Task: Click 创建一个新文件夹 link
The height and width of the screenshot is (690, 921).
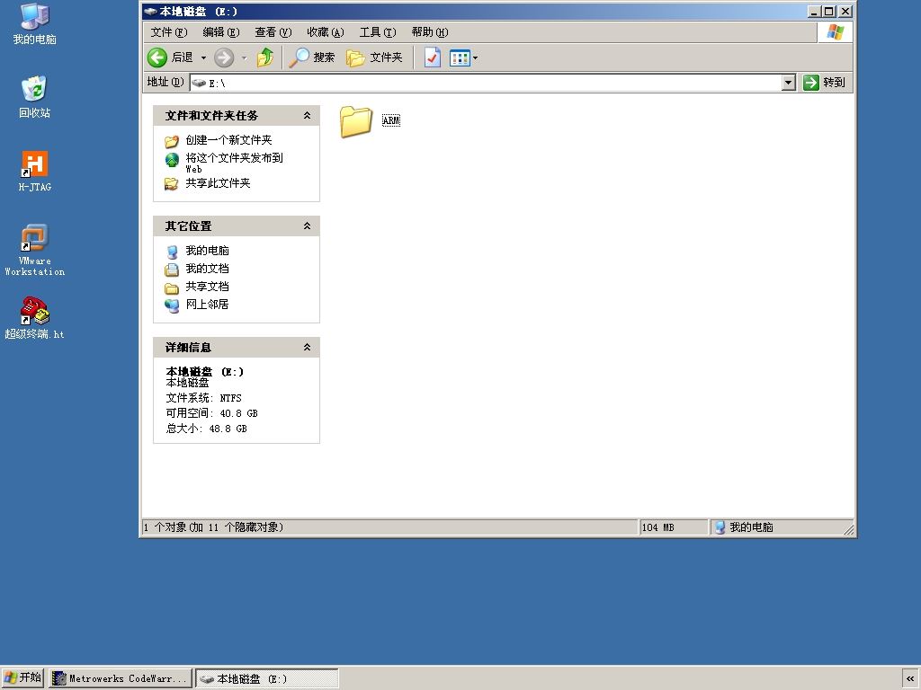Action: pos(228,140)
